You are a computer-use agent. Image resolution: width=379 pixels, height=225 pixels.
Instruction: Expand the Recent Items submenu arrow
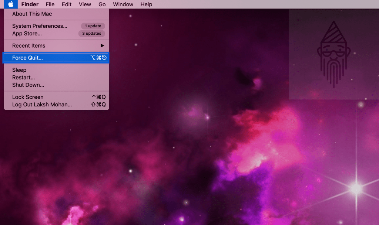102,45
